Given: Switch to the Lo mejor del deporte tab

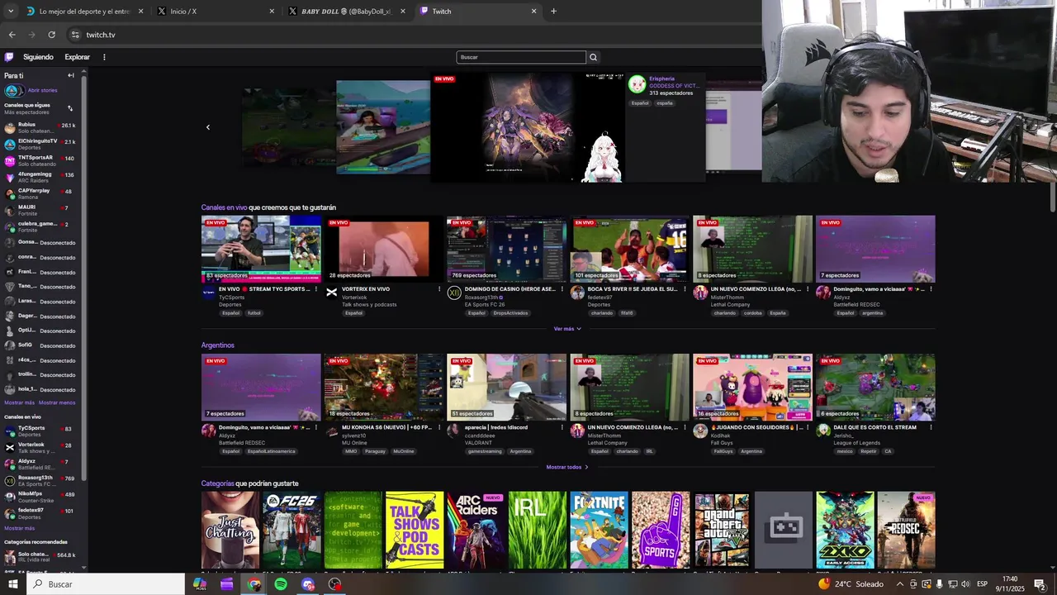Looking at the screenshot, I should 84,12.
